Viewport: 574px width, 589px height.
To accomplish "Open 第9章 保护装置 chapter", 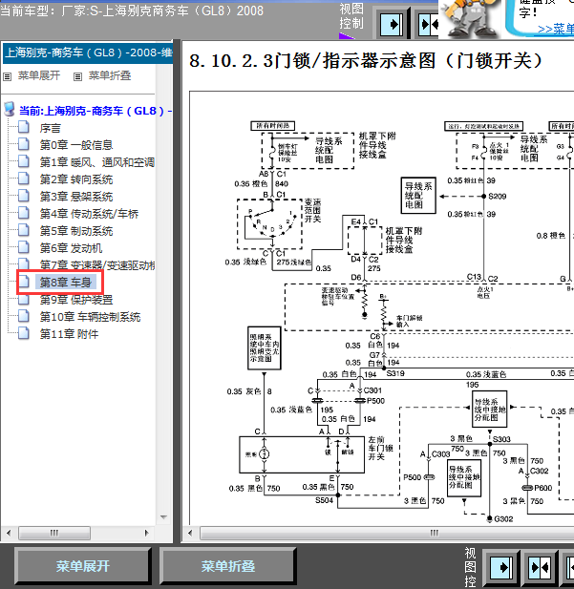I will 76,300.
